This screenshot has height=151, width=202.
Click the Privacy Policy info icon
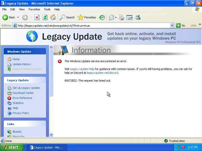click(9, 113)
